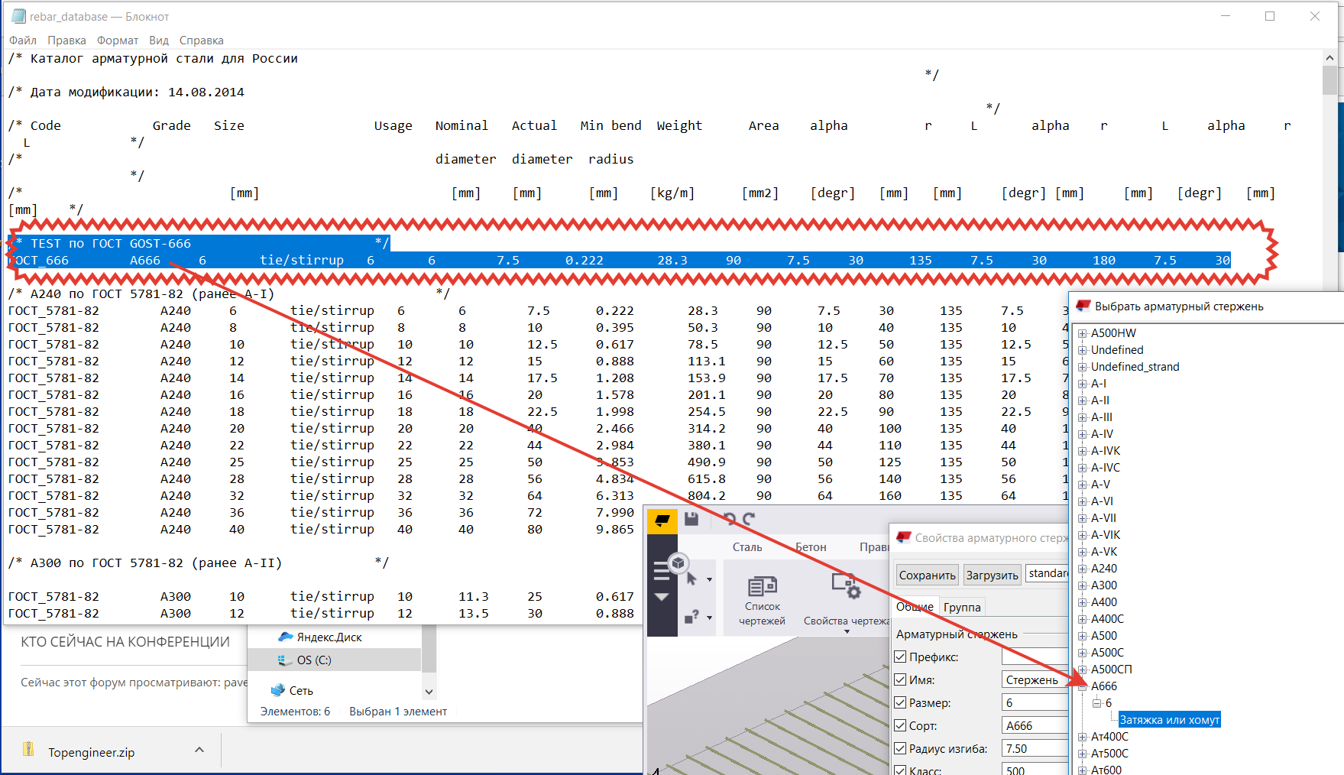This screenshot has width=1344, height=775.
Task: Uncheck the Префикс checkbox
Action: click(900, 657)
